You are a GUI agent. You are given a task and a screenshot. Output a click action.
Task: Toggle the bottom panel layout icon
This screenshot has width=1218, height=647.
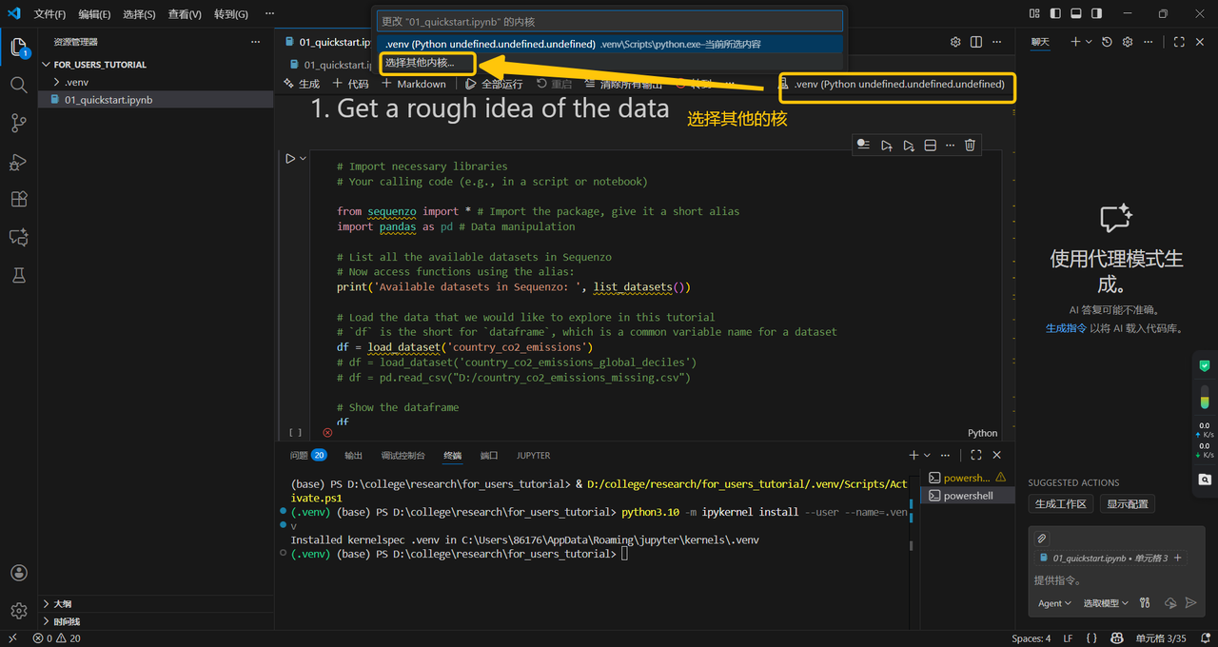[1076, 14]
